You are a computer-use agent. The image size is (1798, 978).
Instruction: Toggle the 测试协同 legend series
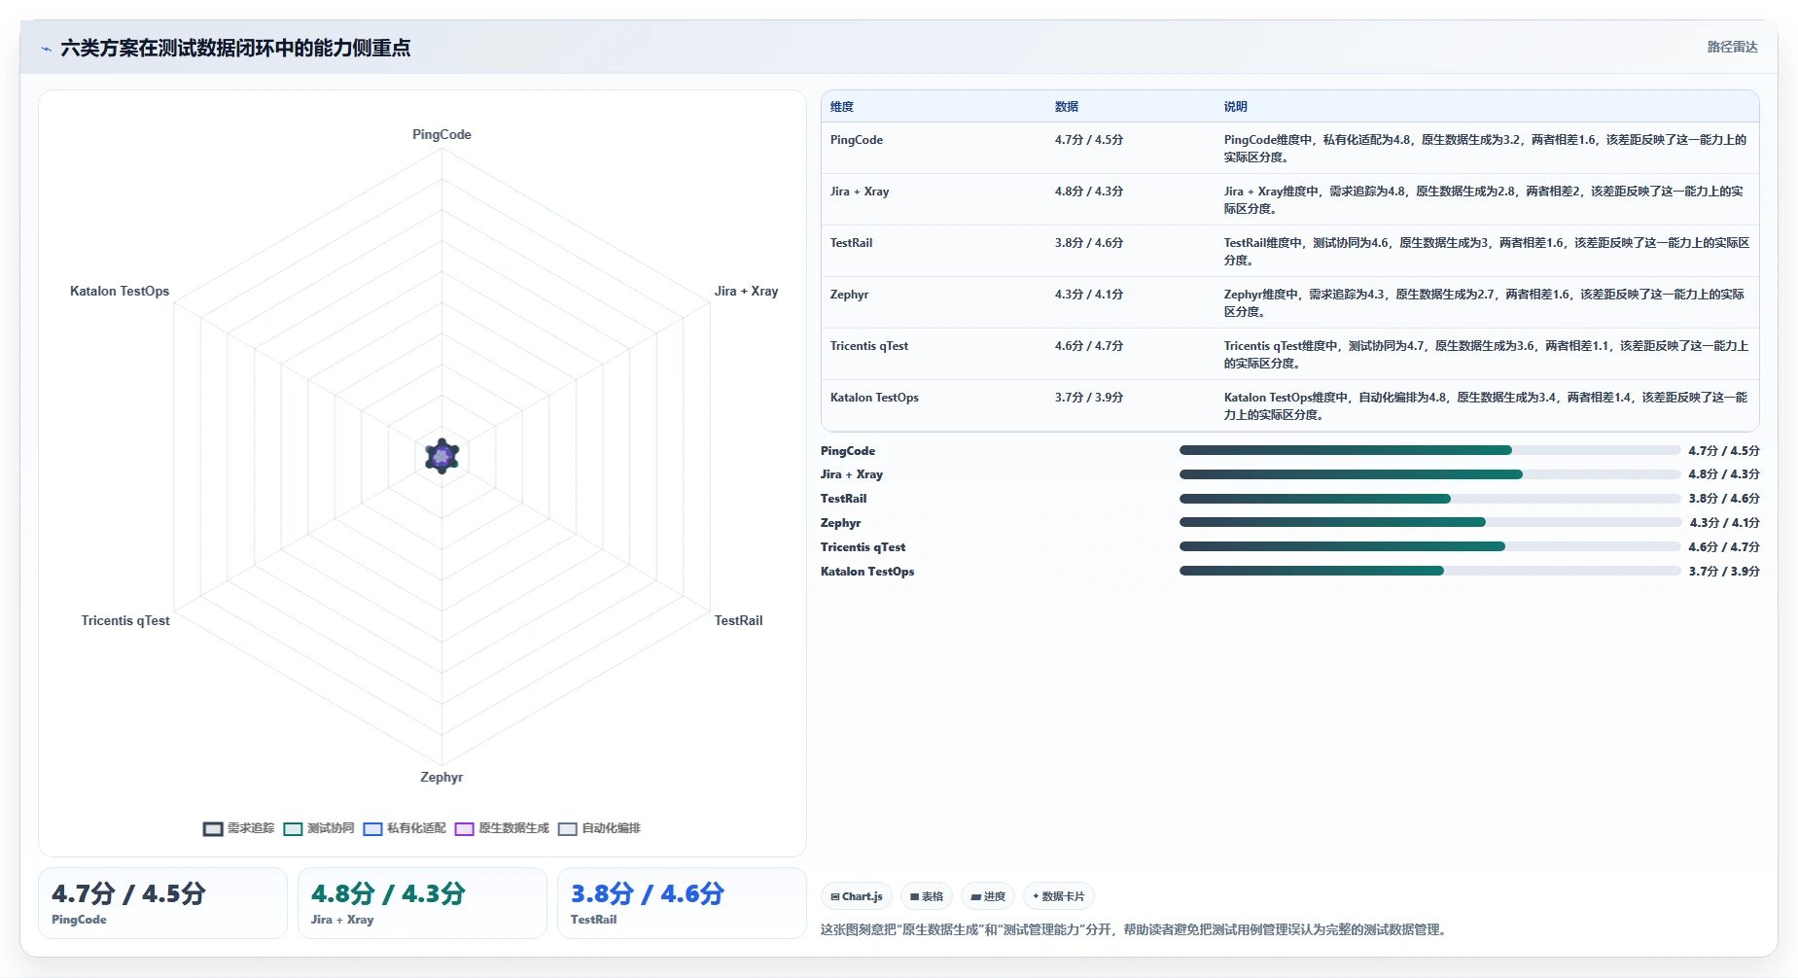point(319,828)
